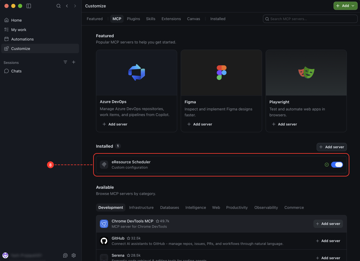Open Home in the sidebar
This screenshot has height=261, width=360.
[40, 20]
